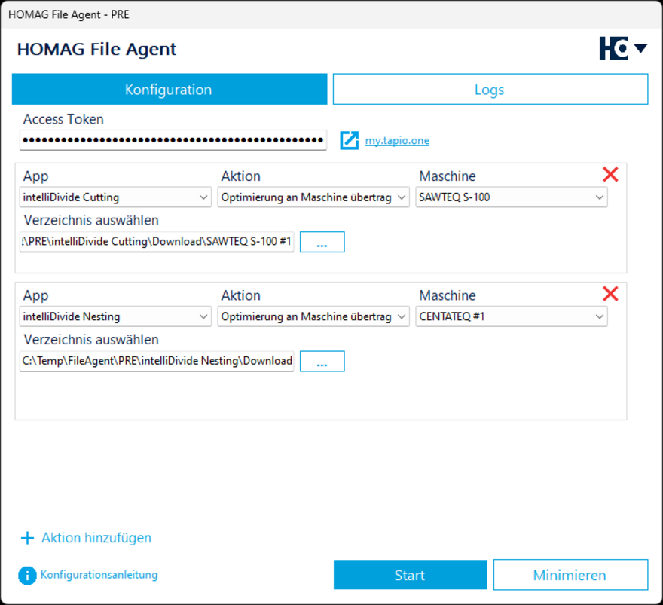
Task: Open the HOMAG logo dropdown menu
Action: pyautogui.click(x=623, y=48)
